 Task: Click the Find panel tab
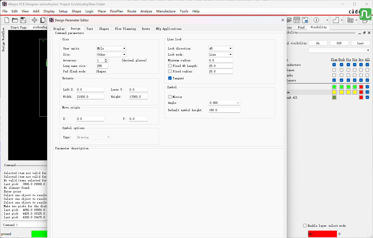[x=301, y=27]
